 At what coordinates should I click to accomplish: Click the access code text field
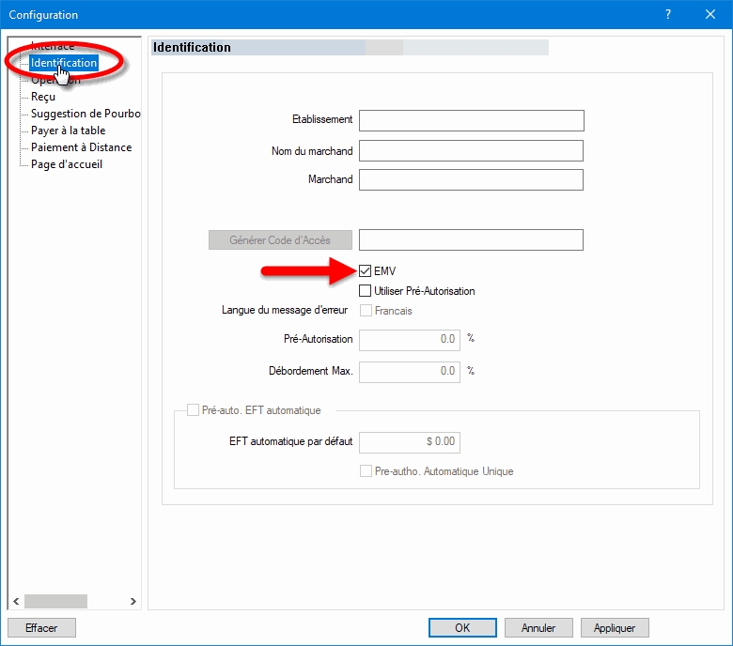click(x=471, y=239)
